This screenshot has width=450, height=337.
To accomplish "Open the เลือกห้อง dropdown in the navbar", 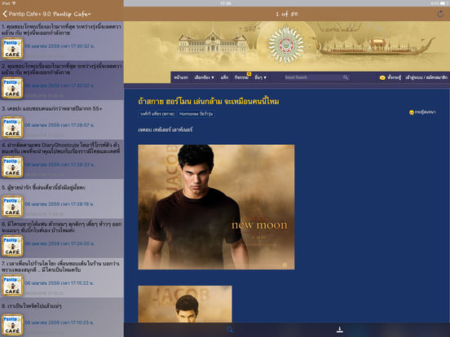I will click(204, 77).
